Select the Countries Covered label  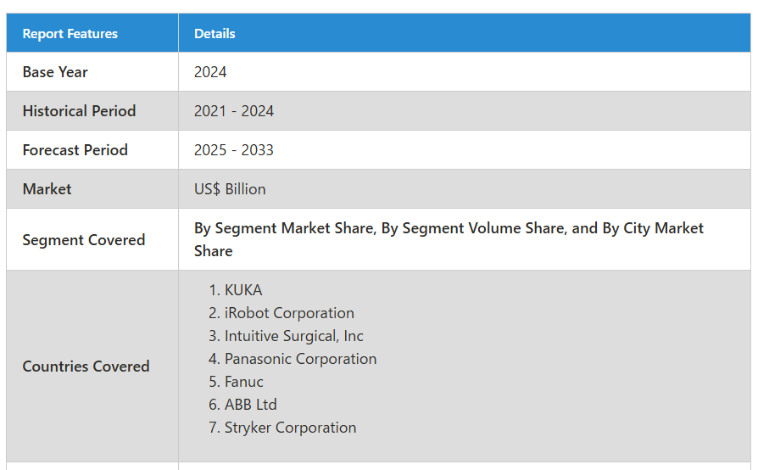coord(86,366)
